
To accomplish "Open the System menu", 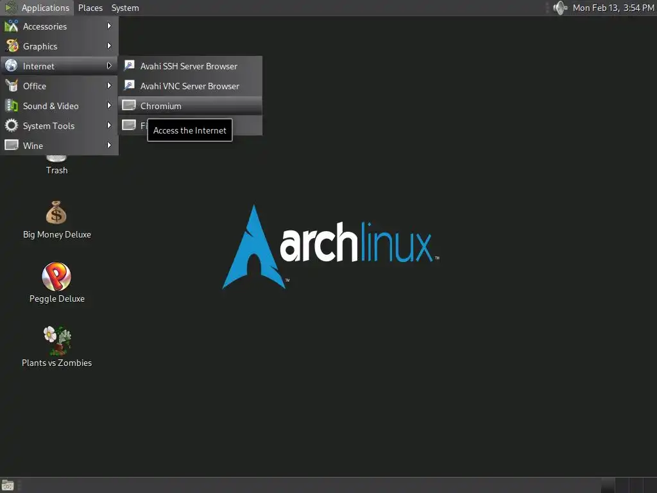I will [x=125, y=8].
